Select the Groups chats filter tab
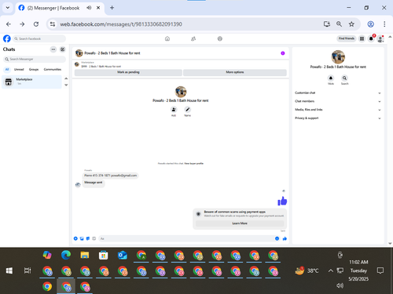Screen dimensions: 393x294 (x=34, y=69)
